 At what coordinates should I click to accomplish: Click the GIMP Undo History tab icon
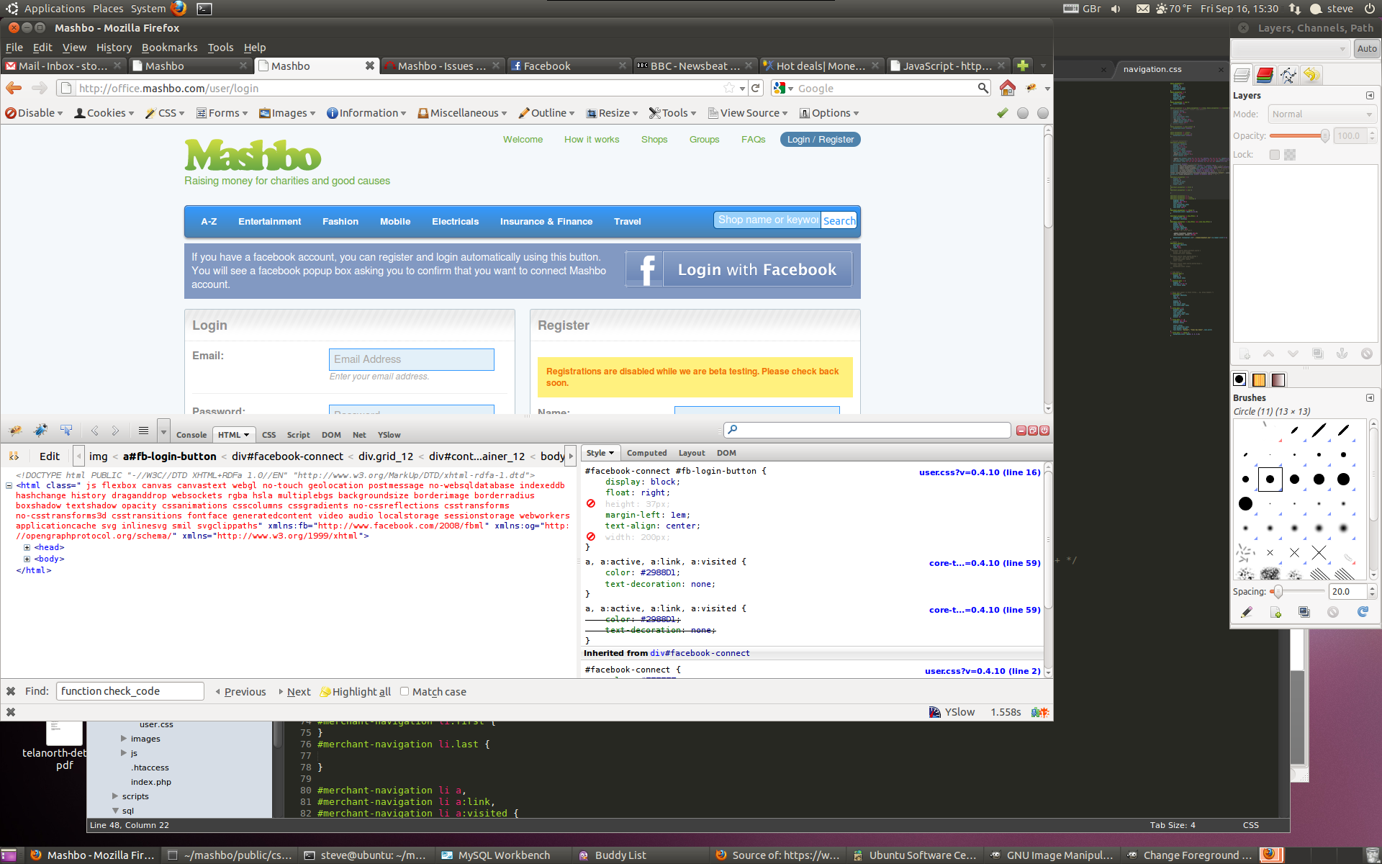(1311, 75)
